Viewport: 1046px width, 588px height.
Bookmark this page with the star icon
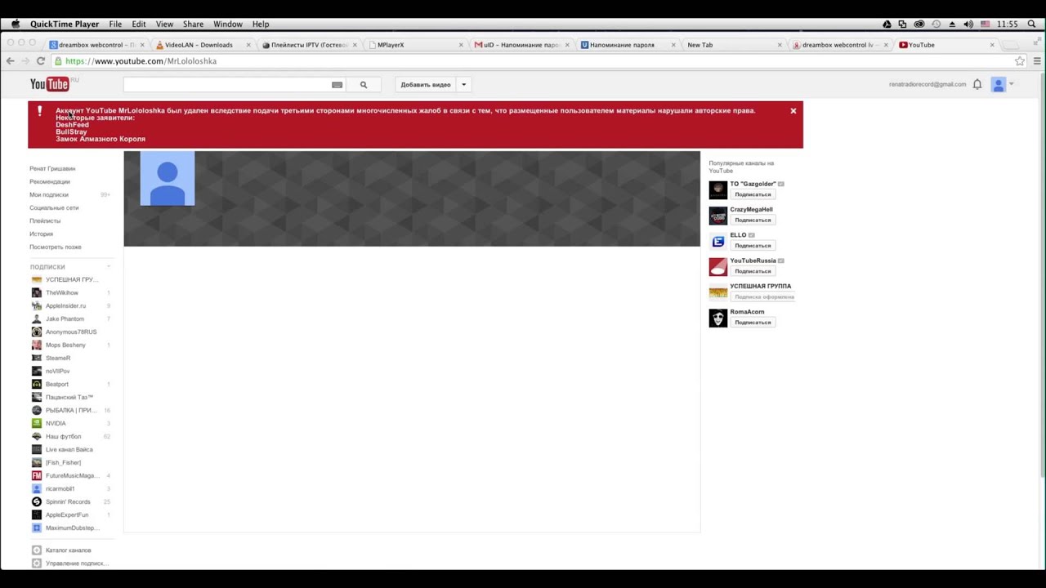[x=1020, y=61]
